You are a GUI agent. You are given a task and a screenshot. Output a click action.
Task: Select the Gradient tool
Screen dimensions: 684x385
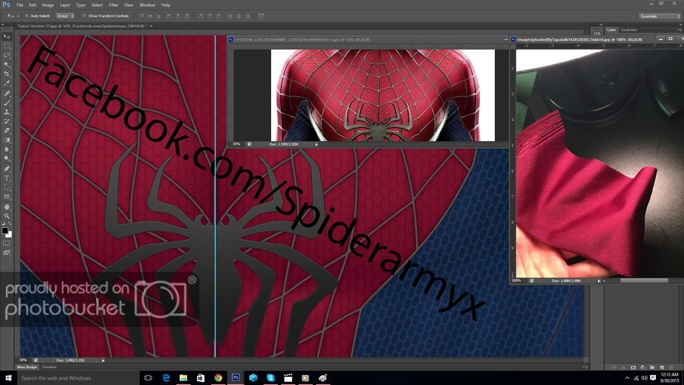pos(7,140)
